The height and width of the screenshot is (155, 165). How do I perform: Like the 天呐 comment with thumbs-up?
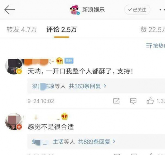[150, 101]
